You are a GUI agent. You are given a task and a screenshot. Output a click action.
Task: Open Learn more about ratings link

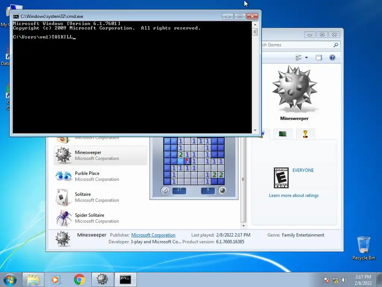click(294, 195)
